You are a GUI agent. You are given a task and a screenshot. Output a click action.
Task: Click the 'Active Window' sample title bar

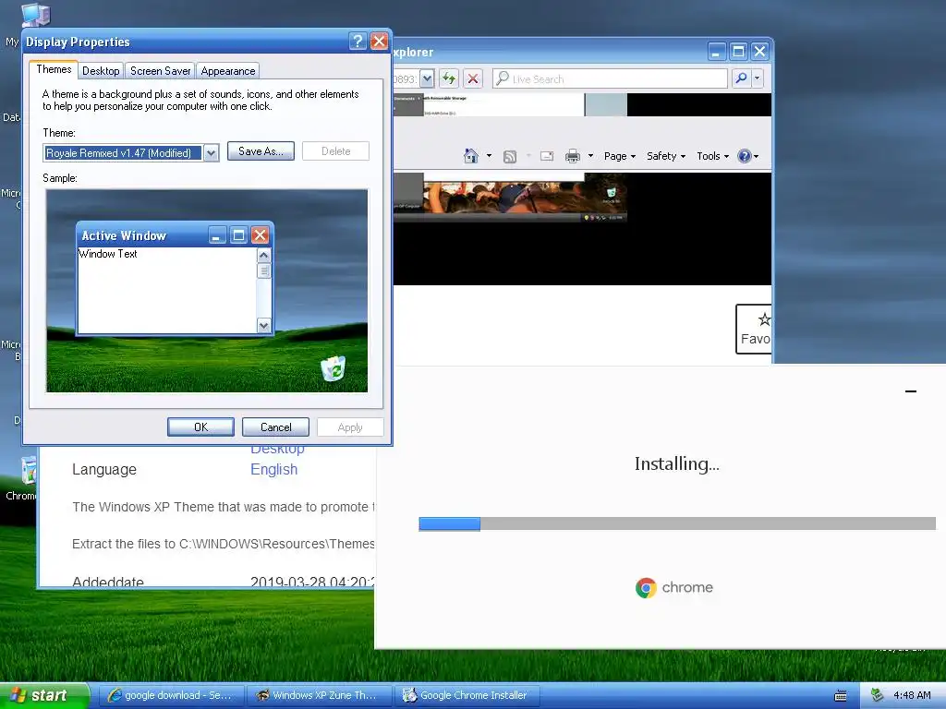coord(175,235)
